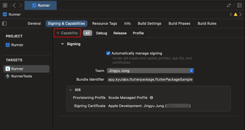The image size is (245, 130).
Task: Jump to the next issue arrow
Action: coord(240,14)
